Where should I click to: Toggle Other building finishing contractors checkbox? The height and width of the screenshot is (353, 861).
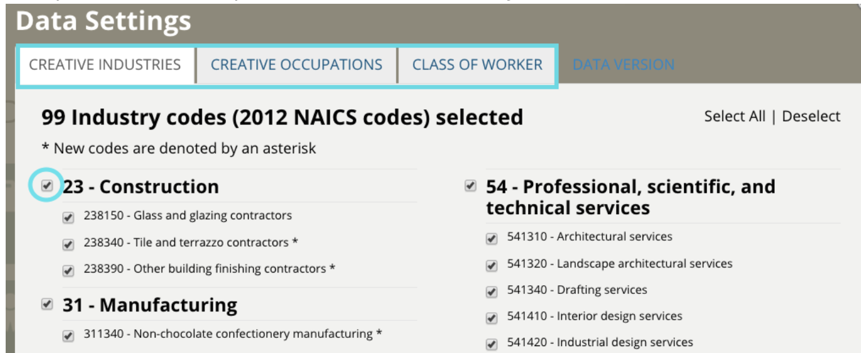pyautogui.click(x=68, y=271)
